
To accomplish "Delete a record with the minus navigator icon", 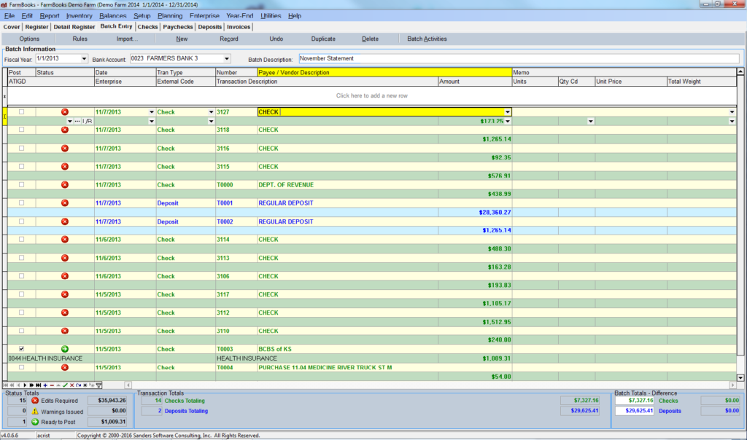I will [52, 385].
